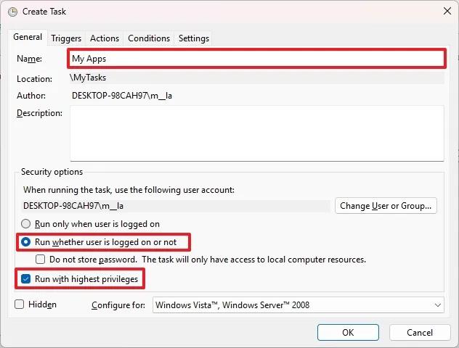Screen dimensions: 459x348
Task: Click the Name field containing My Apps
Action: coord(256,59)
